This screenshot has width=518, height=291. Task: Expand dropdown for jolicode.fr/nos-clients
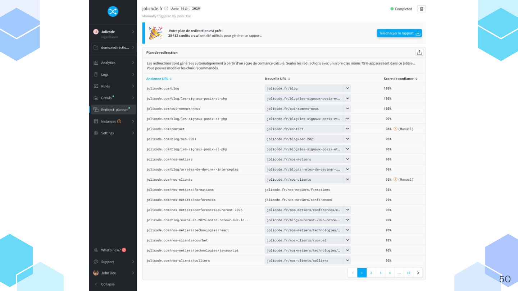(x=347, y=179)
